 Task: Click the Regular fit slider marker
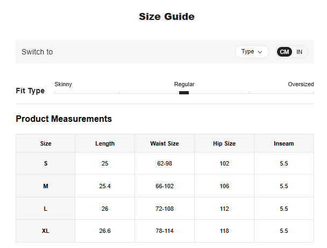click(x=184, y=93)
